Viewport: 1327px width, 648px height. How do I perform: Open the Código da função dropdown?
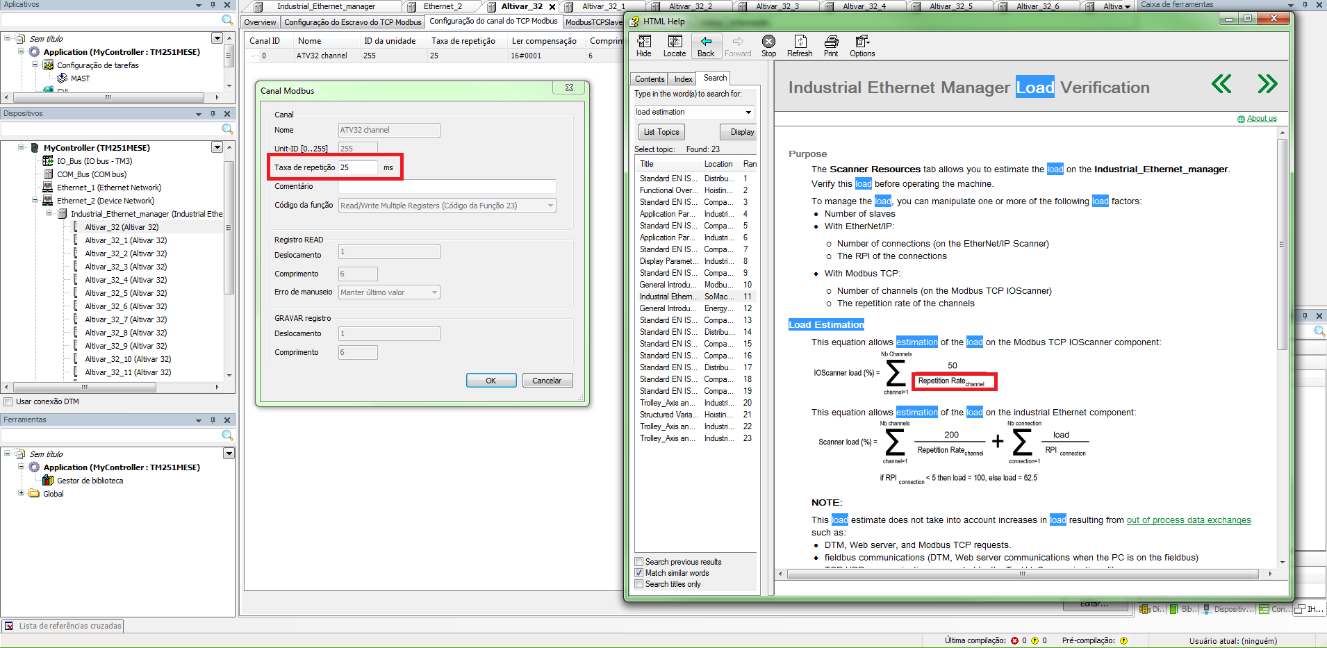coord(550,206)
